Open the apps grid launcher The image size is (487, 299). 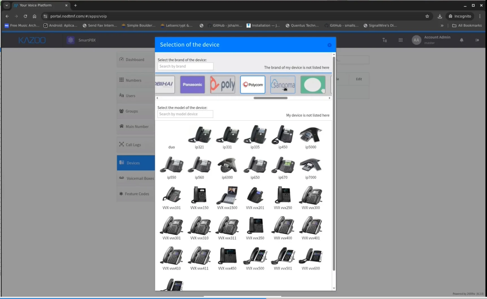pos(401,40)
